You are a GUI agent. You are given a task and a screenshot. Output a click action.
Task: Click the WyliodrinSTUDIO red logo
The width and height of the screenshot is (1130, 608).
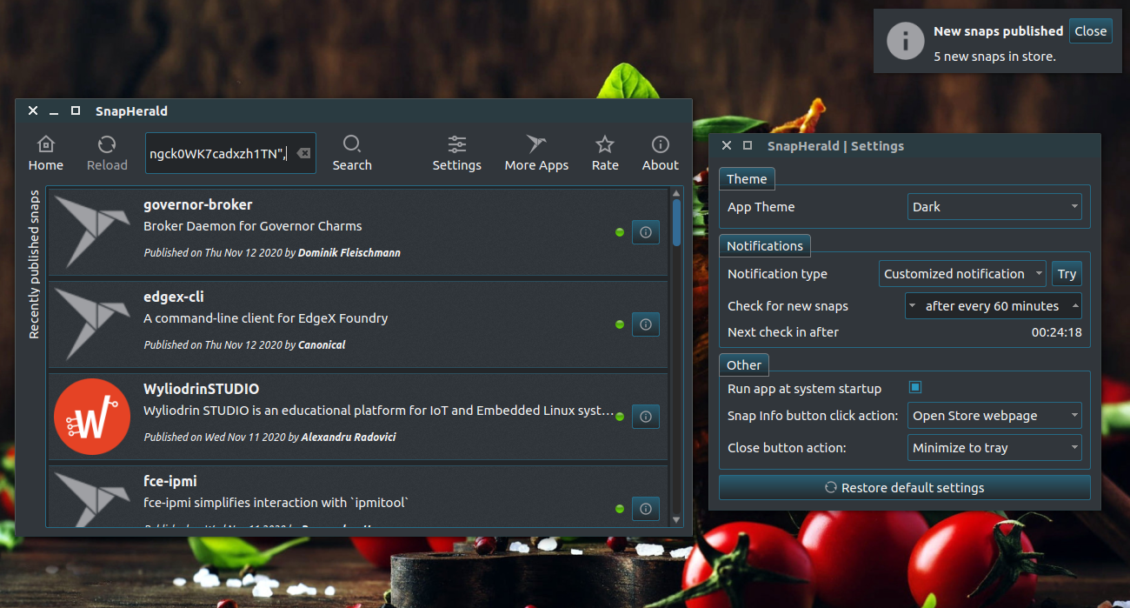[x=92, y=416]
